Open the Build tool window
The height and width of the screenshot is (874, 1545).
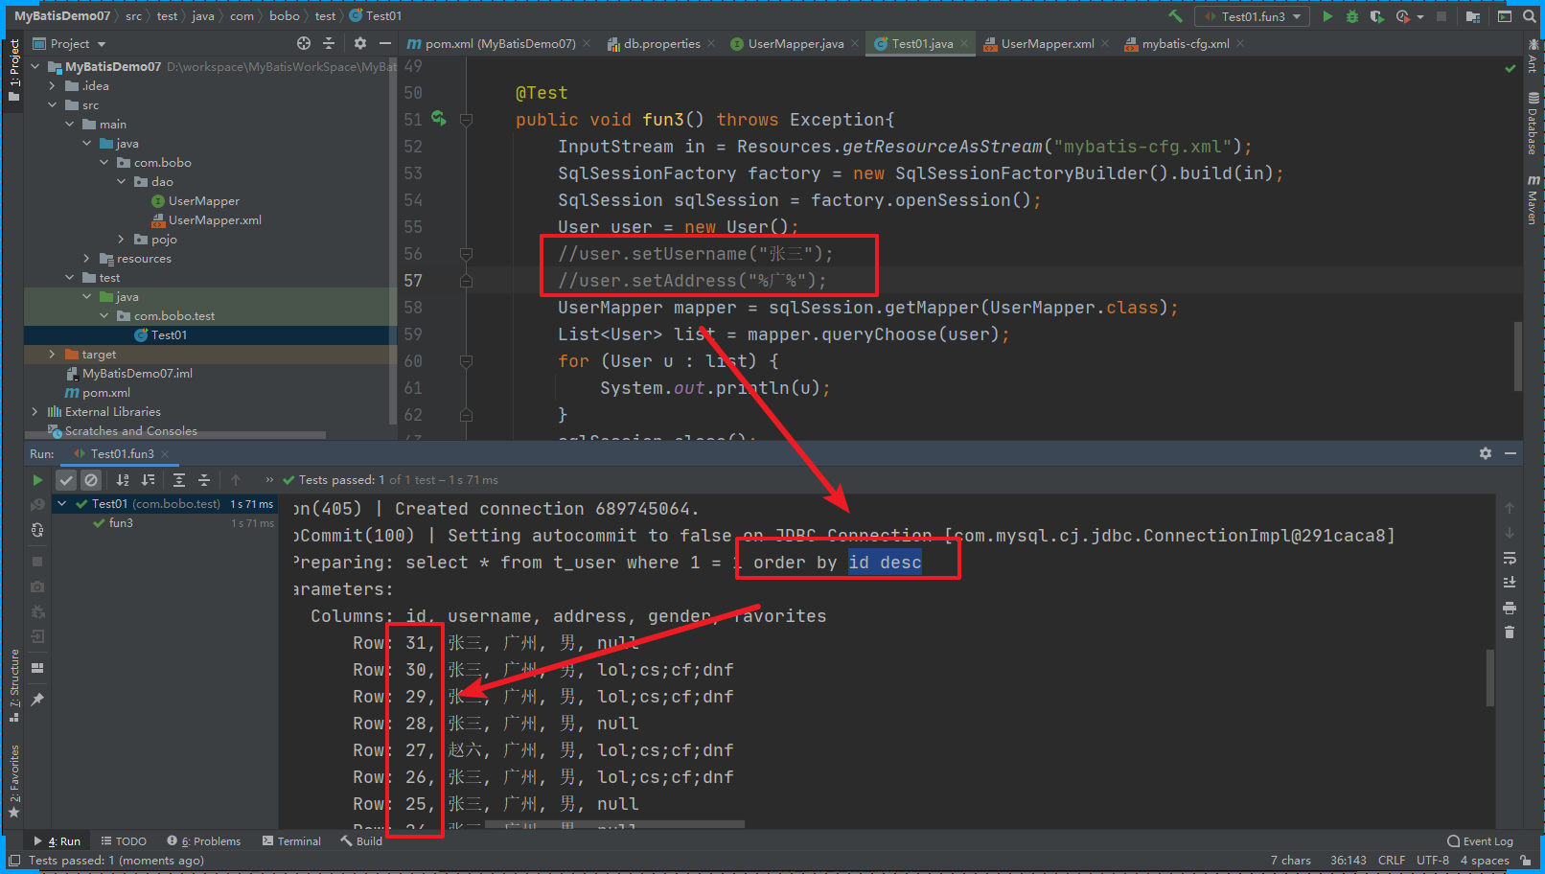pyautogui.click(x=361, y=841)
